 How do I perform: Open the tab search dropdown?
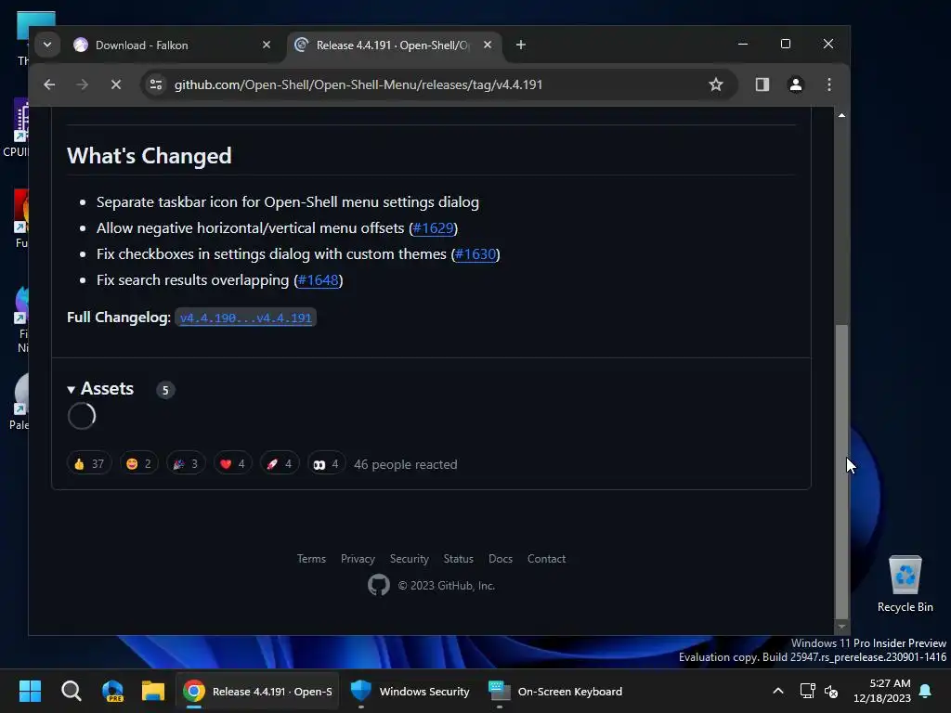[x=47, y=45]
